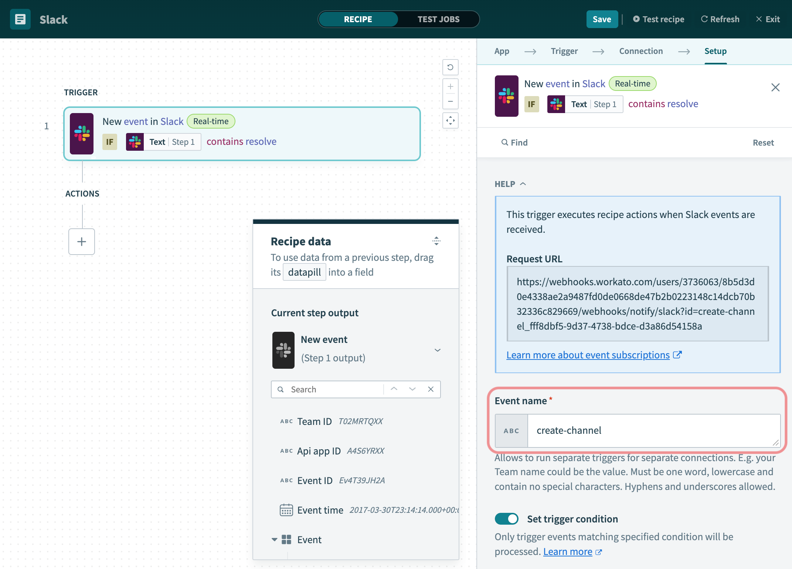Open Learn more about event subscriptions
Image resolution: width=792 pixels, height=569 pixels.
[x=588, y=355]
